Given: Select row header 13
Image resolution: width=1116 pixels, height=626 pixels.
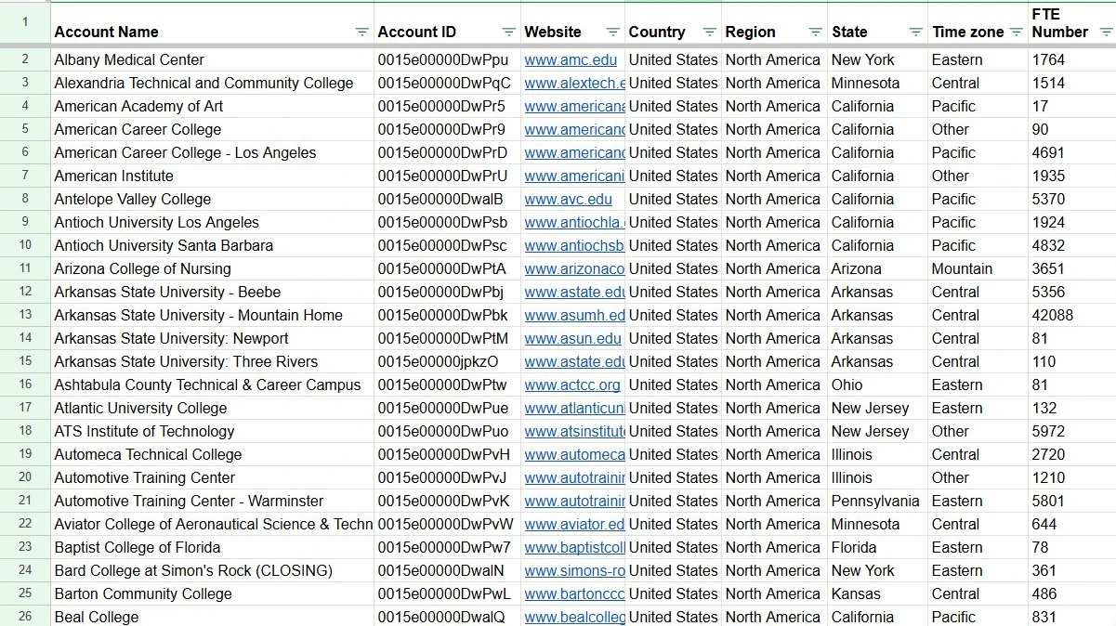Looking at the screenshot, I should click(25, 315).
